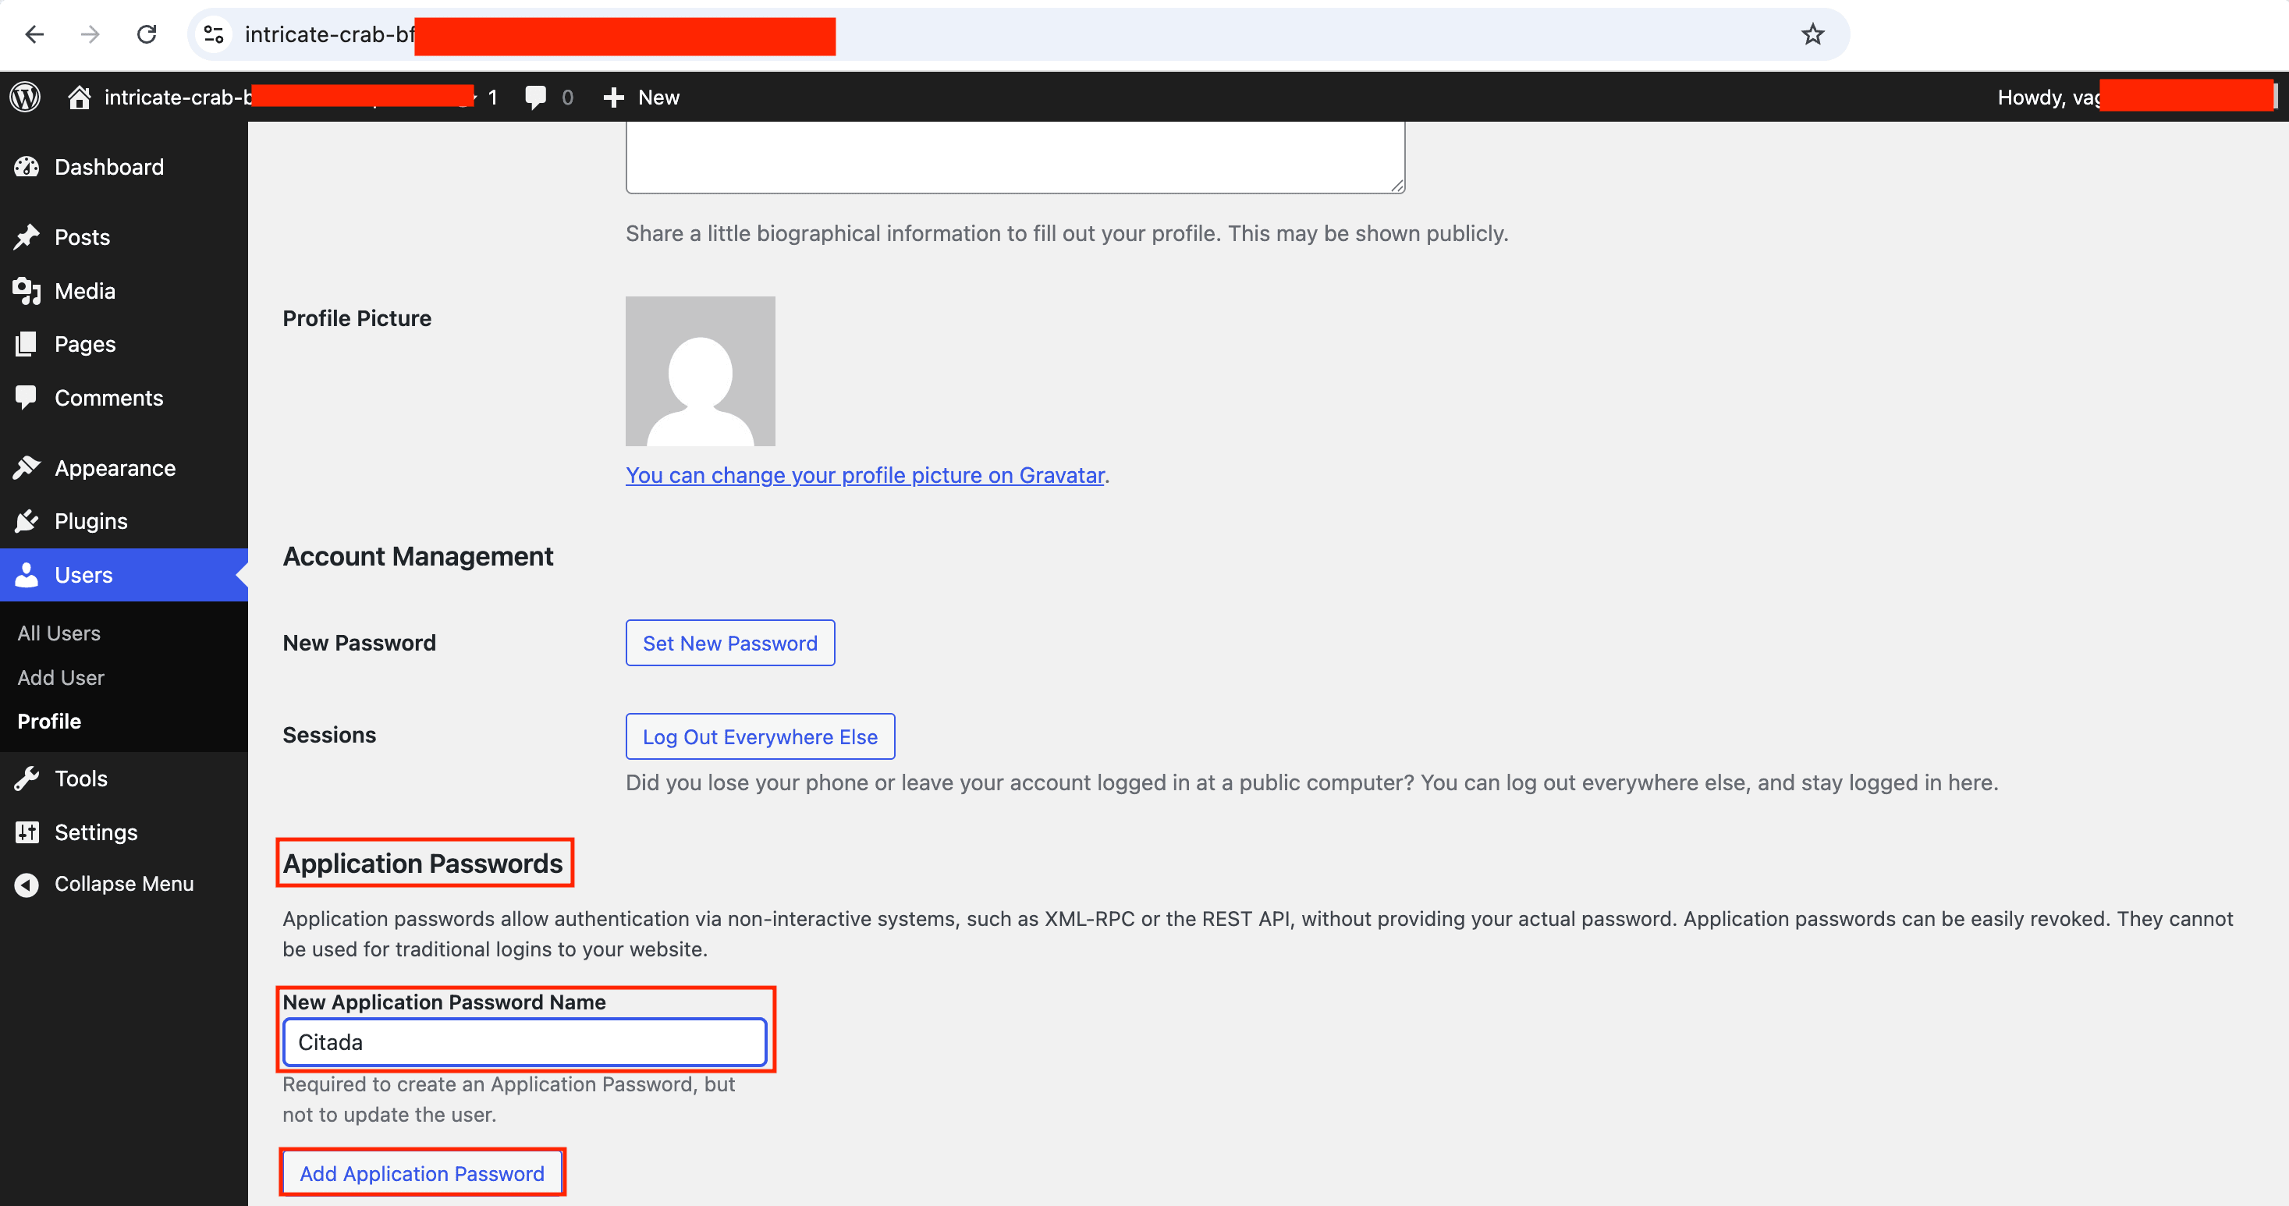The image size is (2289, 1206).
Task: Focus the New Application Password Name field
Action: pyautogui.click(x=524, y=1041)
